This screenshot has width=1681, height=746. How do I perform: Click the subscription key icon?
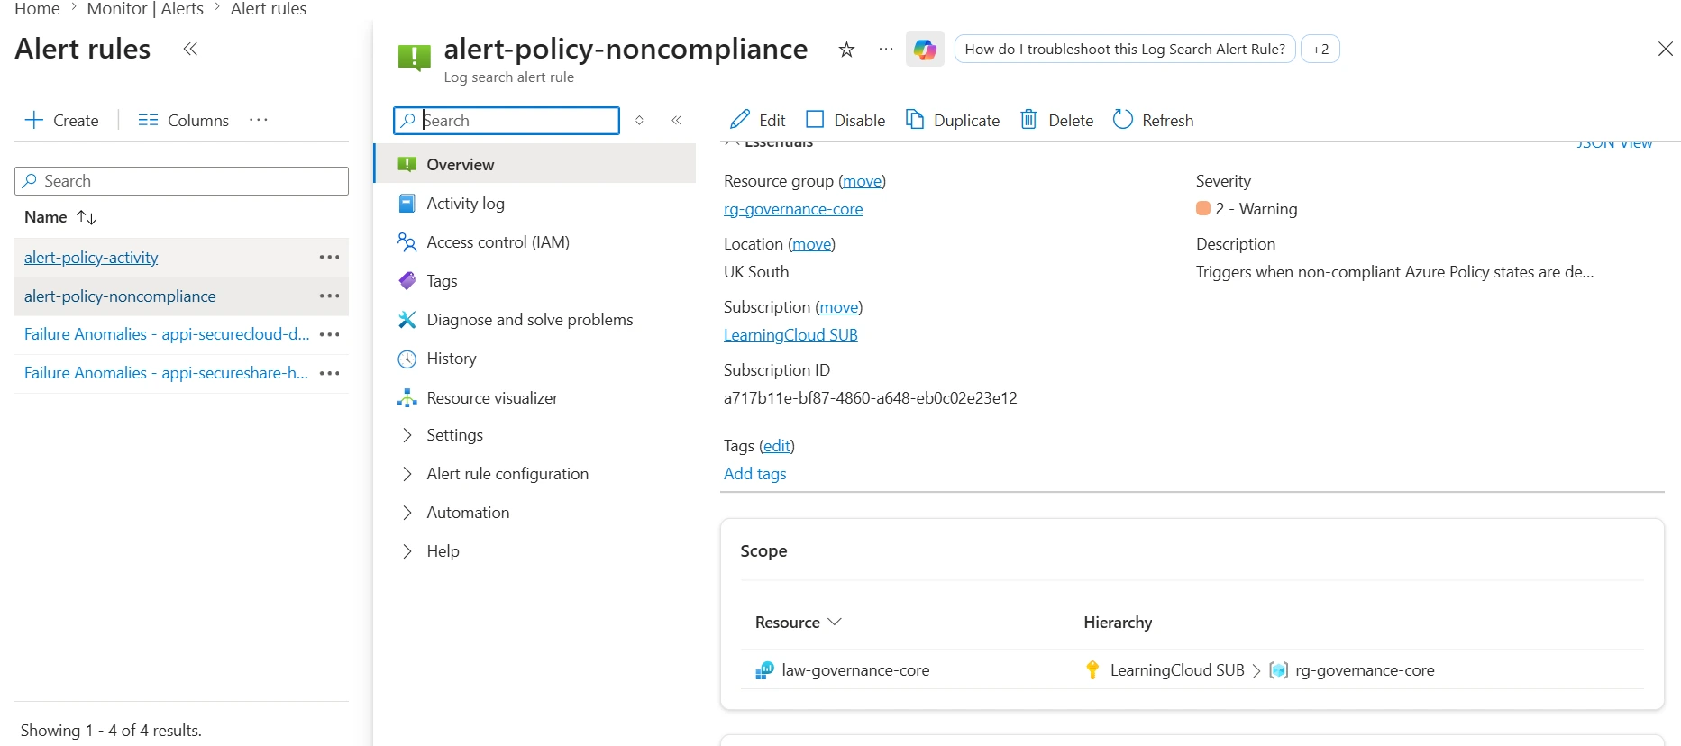click(1092, 669)
